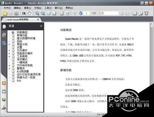Click the page number input field
Screen dimensions: 154x117
click(x=86, y=13)
